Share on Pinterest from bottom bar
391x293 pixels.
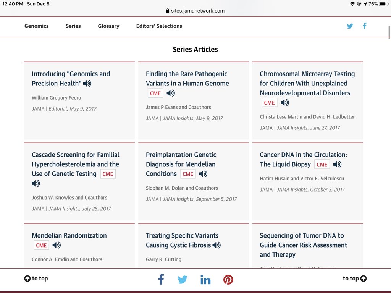click(228, 280)
